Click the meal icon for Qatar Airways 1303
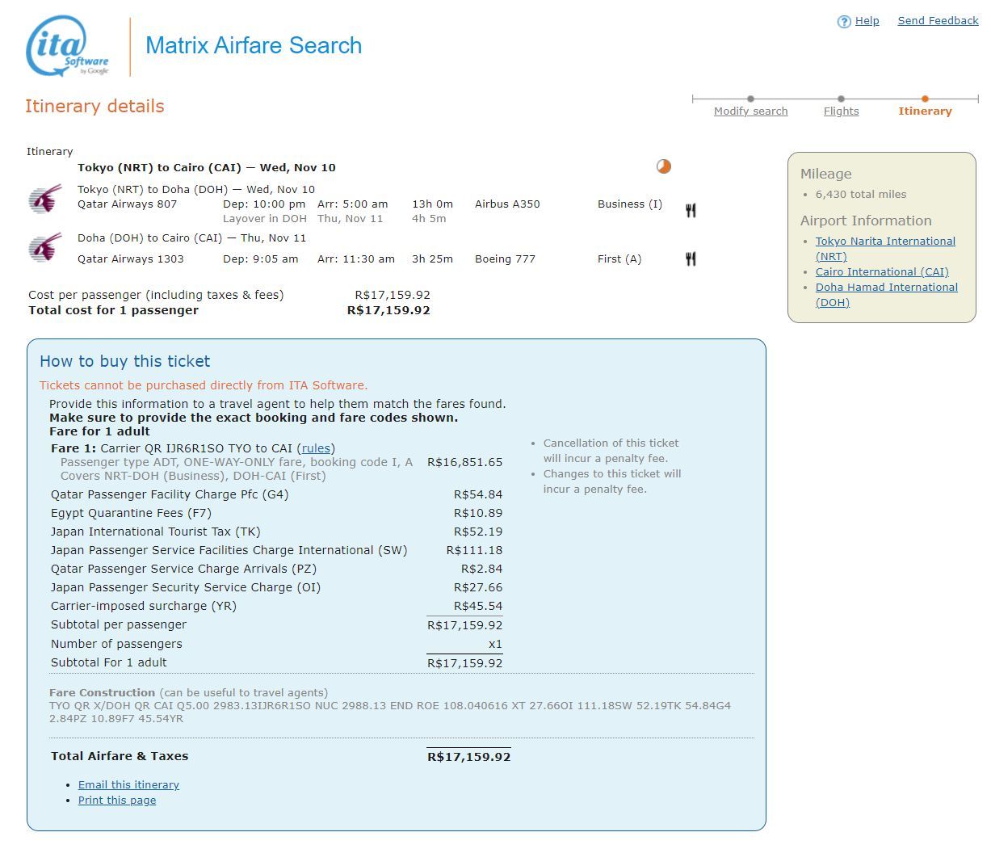 pyautogui.click(x=691, y=259)
